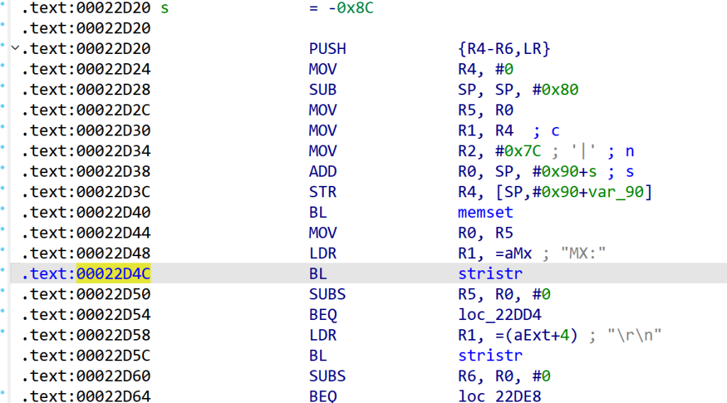Click the yellow highlighted address 00022D4C

(x=113, y=274)
